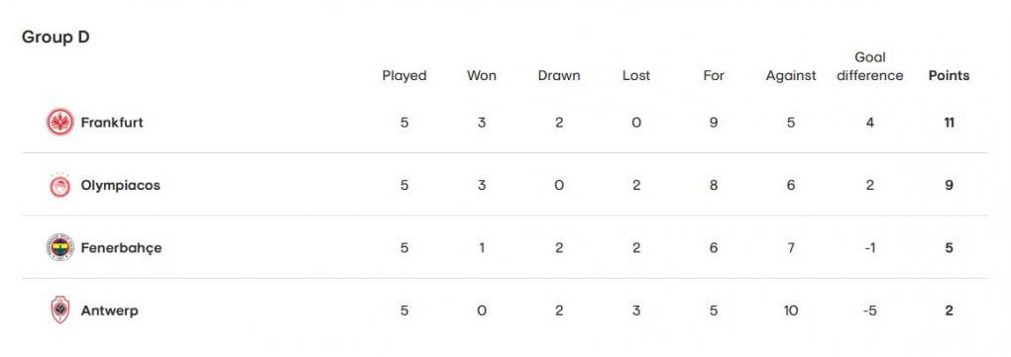Open the Antwerp team name link
Screen dimensions: 1011x357
coord(110,311)
